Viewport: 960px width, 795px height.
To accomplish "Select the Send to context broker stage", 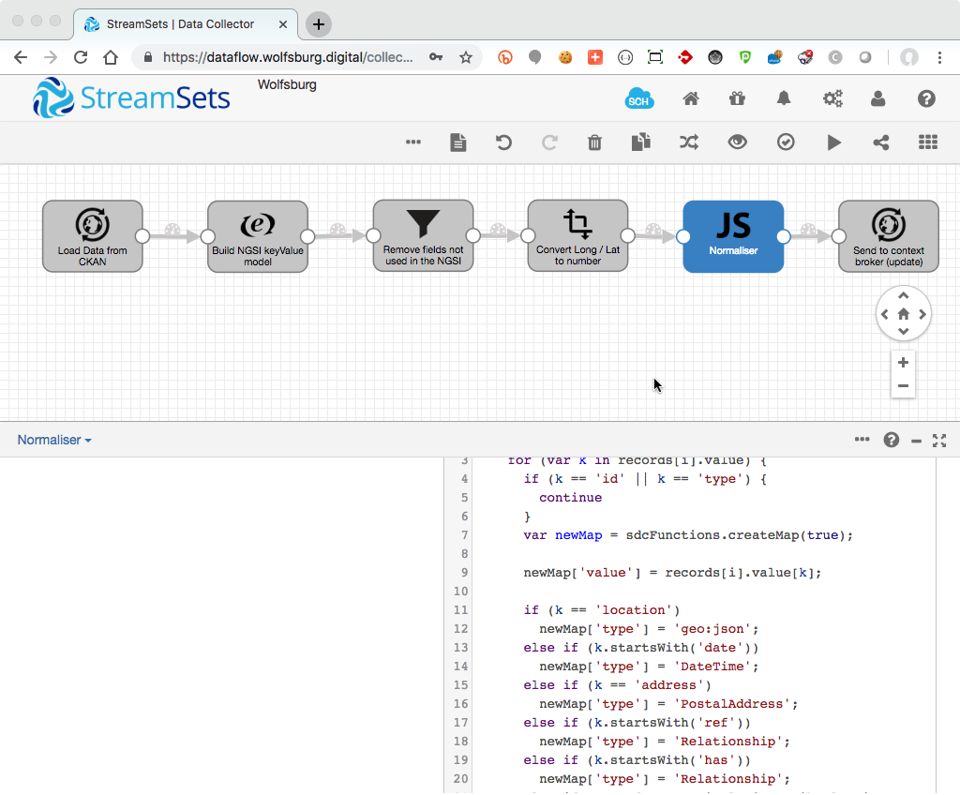I will tap(888, 236).
